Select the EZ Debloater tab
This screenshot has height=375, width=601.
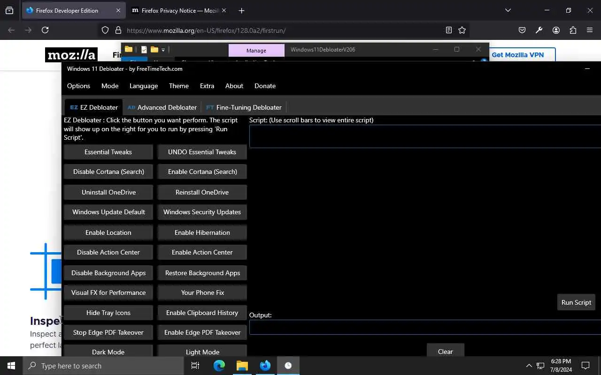point(94,107)
